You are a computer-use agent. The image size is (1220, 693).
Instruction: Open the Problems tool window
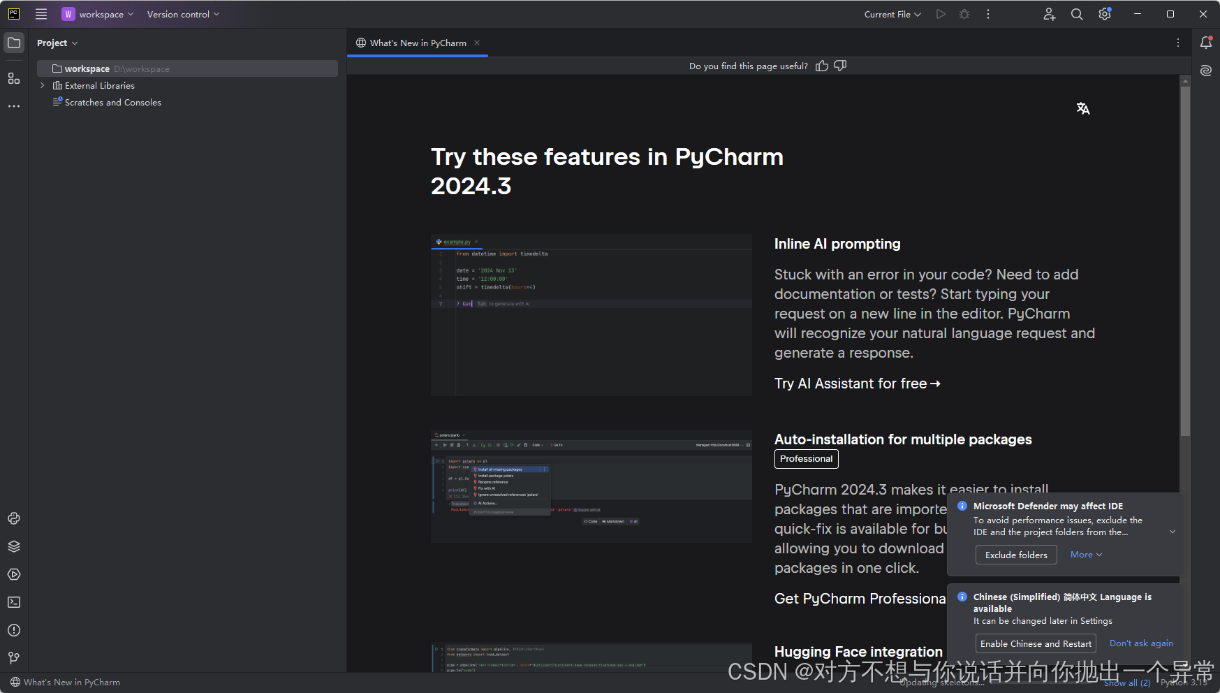14,630
